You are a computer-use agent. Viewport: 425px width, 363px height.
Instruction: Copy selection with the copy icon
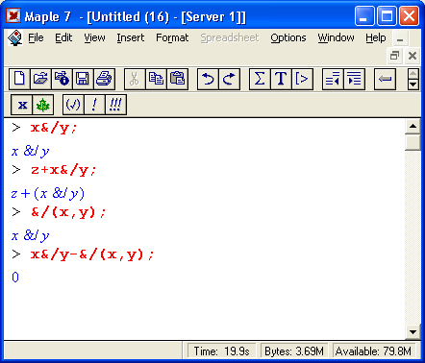pyautogui.click(x=156, y=79)
